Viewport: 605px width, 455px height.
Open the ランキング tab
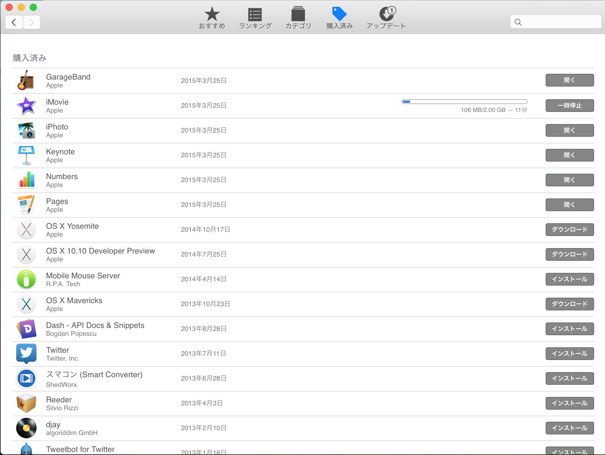click(255, 17)
